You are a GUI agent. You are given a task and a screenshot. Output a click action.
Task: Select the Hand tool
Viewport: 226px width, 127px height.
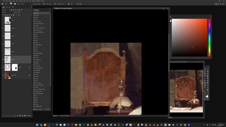[208, 90]
